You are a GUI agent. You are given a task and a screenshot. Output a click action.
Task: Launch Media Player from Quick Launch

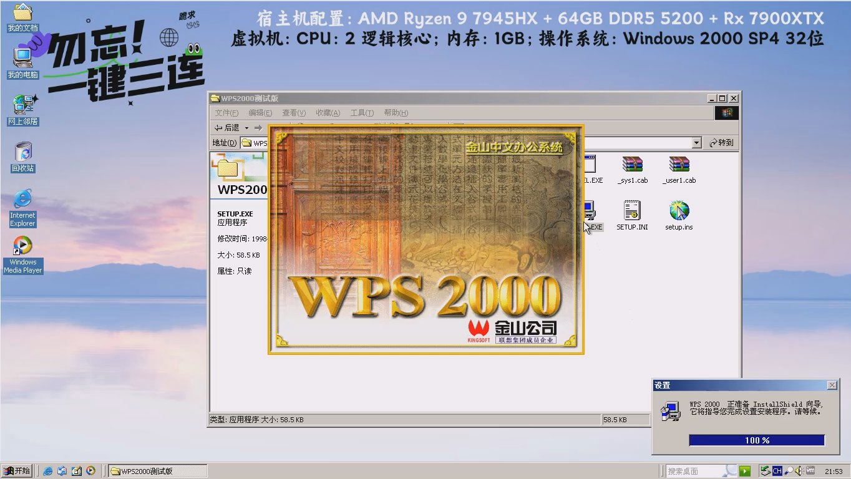click(91, 471)
